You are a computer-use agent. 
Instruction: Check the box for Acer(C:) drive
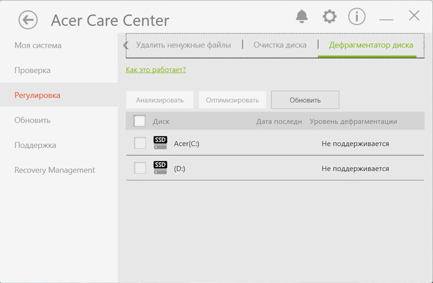pyautogui.click(x=140, y=143)
